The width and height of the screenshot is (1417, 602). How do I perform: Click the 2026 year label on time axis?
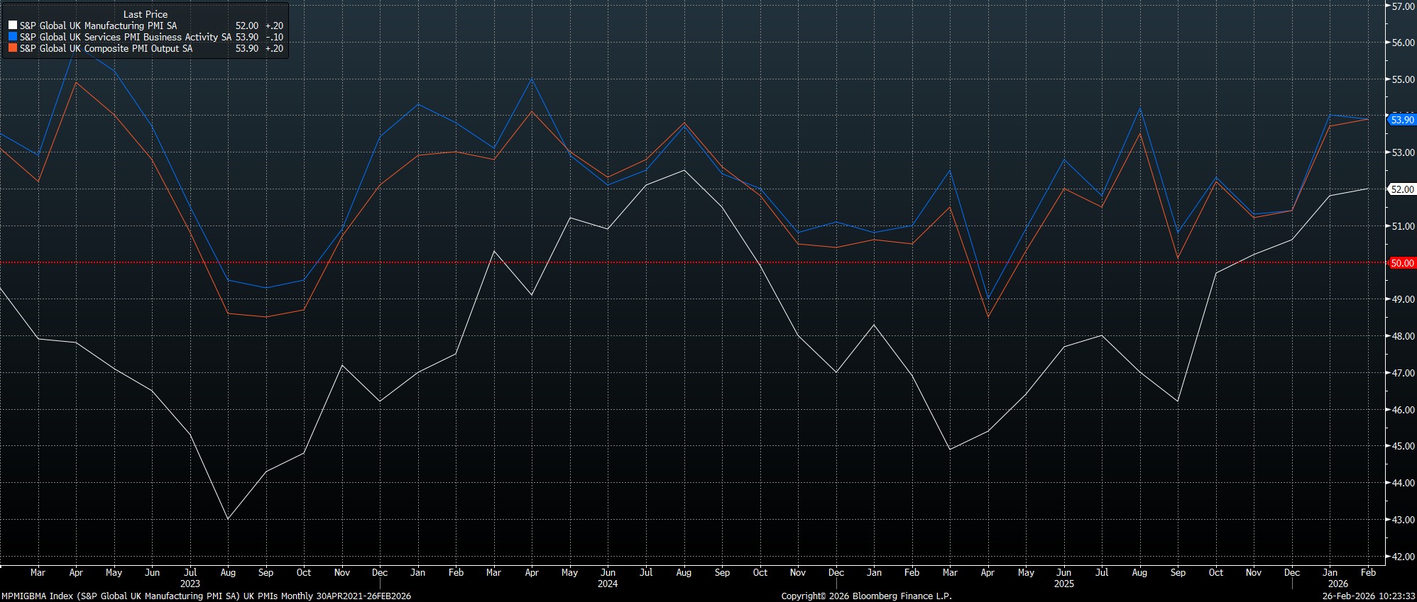pyautogui.click(x=1337, y=584)
